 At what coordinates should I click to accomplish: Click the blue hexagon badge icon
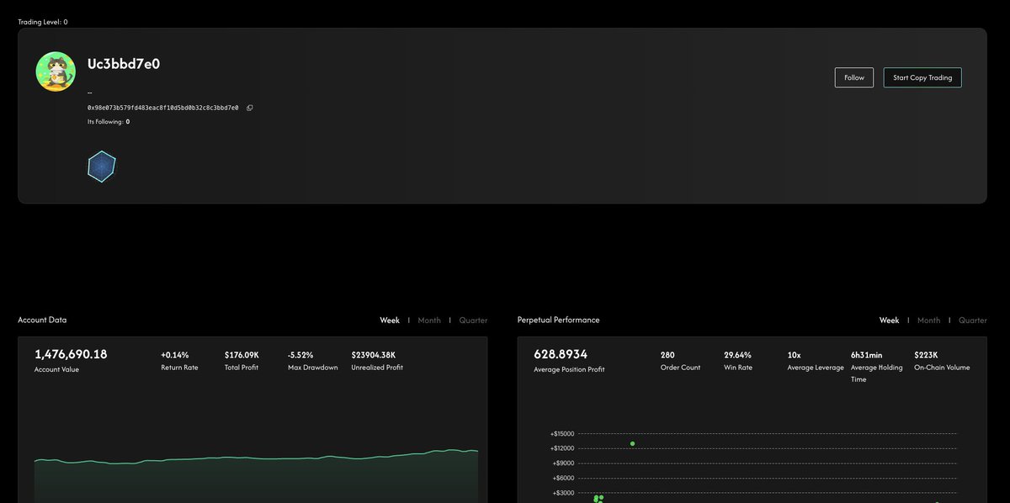pos(101,167)
